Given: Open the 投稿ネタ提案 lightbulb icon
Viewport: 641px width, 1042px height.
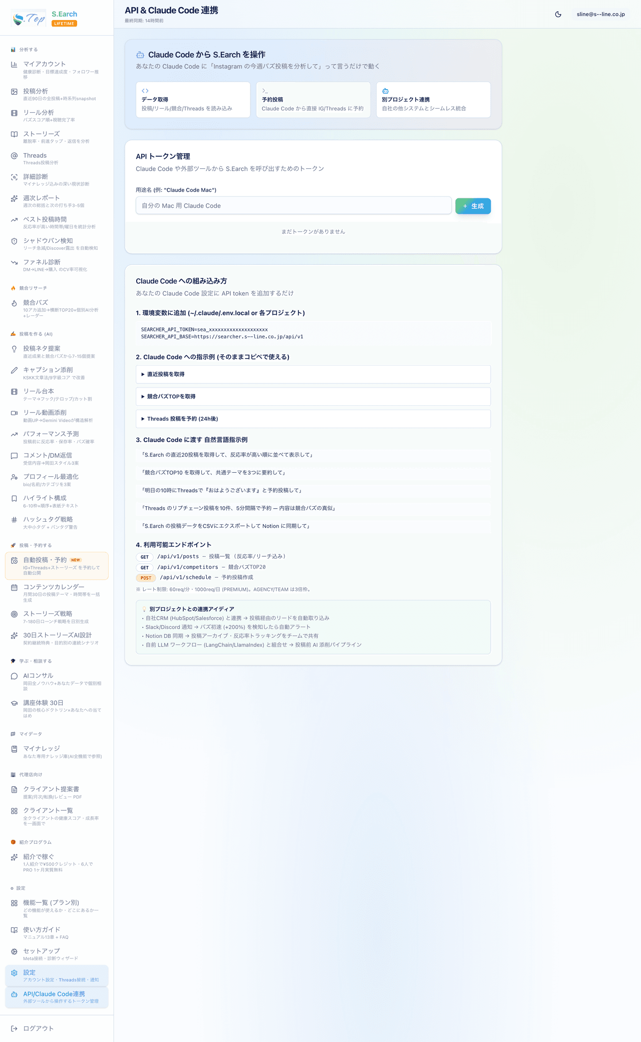Looking at the screenshot, I should [x=14, y=349].
